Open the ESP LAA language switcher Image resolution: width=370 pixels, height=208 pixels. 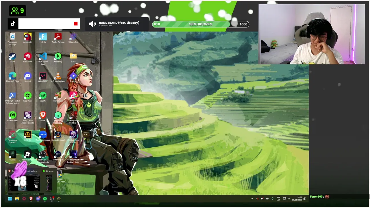(278, 198)
